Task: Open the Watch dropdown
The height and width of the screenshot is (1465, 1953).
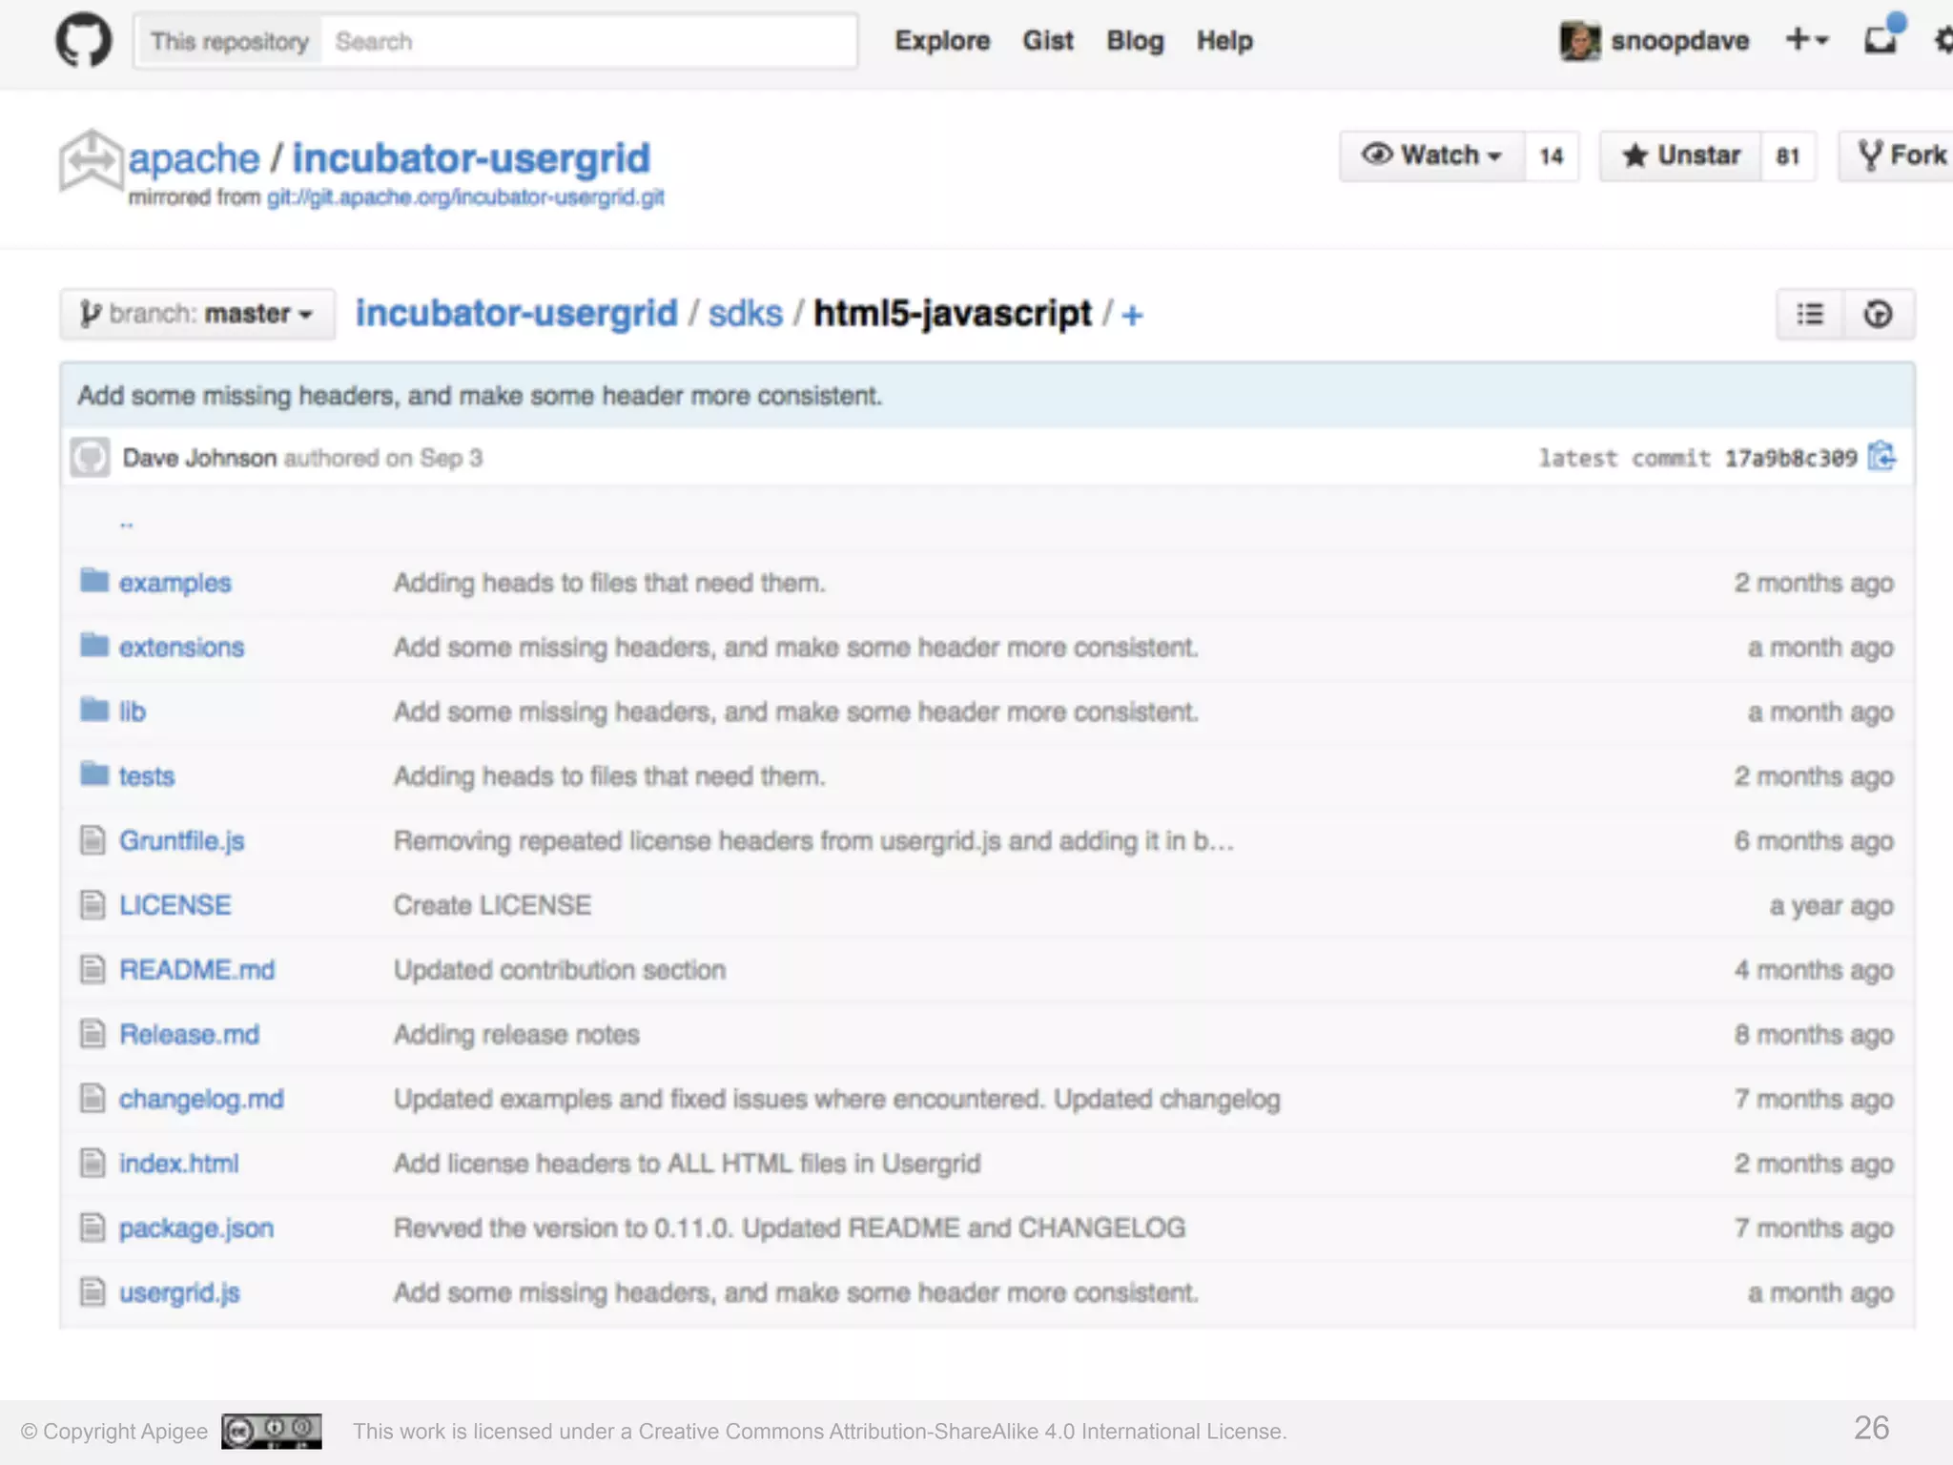Action: [1431, 155]
